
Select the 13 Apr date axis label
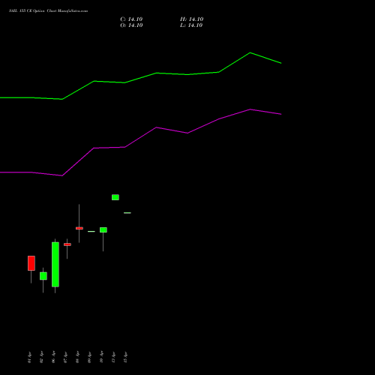(125, 357)
